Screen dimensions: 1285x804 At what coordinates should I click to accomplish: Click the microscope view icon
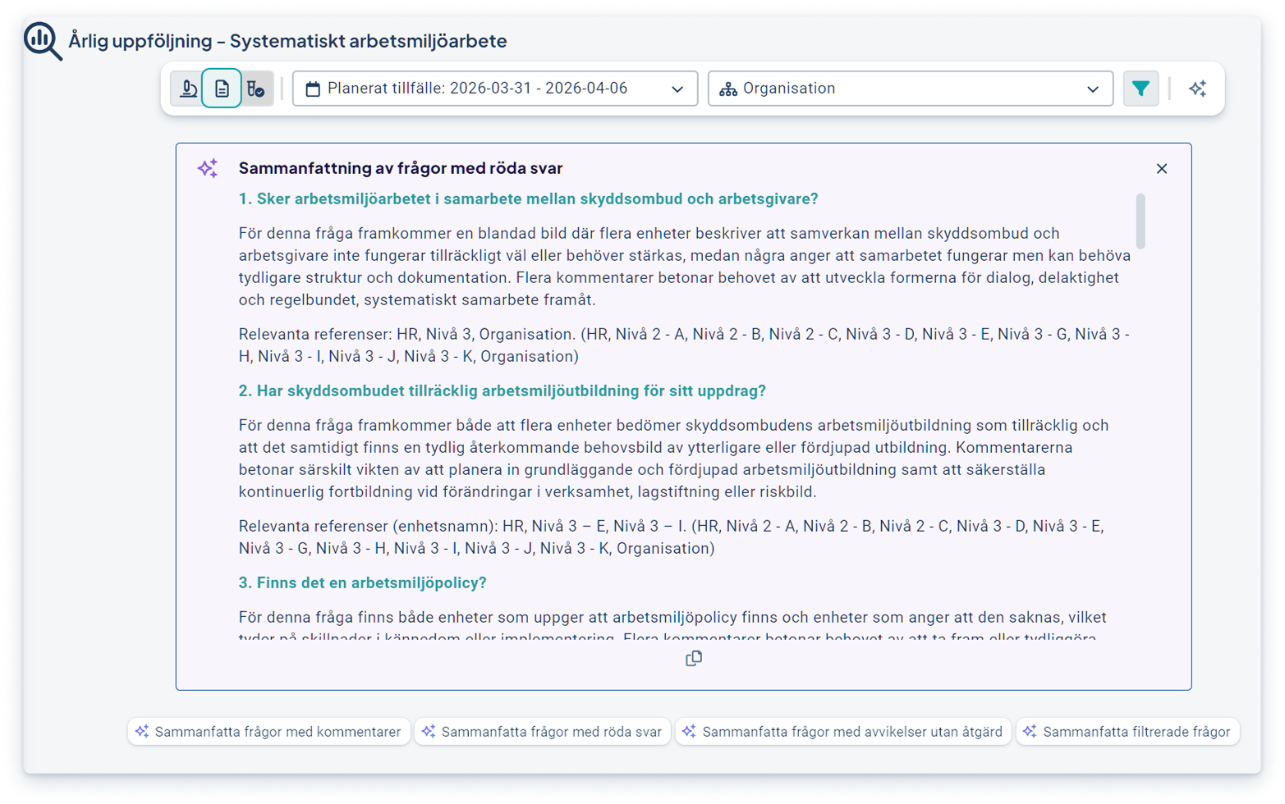(x=188, y=89)
